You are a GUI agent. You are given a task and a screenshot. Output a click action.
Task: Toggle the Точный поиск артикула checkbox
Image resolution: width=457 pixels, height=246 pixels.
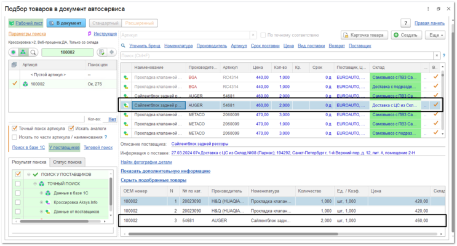(x=15, y=129)
